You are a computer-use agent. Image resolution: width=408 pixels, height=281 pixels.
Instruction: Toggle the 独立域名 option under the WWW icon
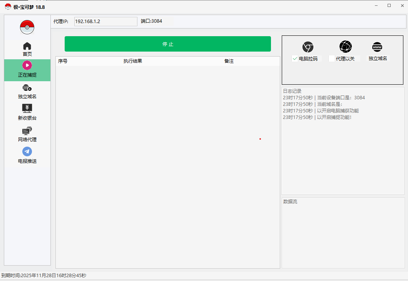pyautogui.click(x=378, y=59)
